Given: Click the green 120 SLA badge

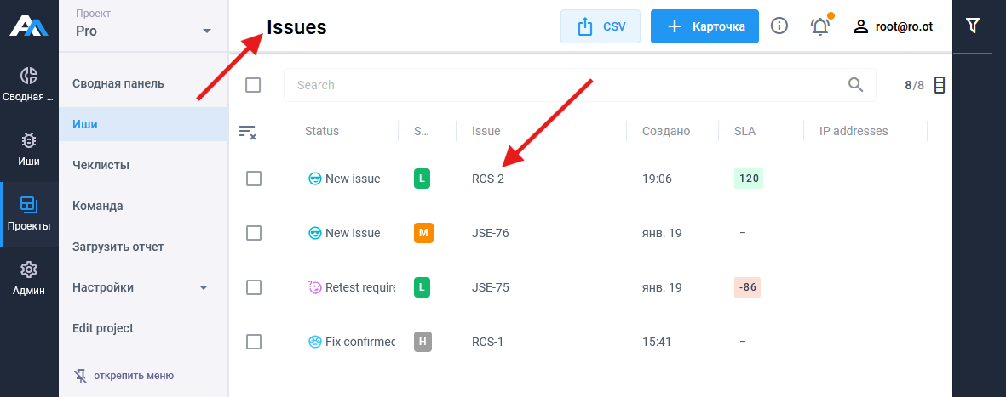Looking at the screenshot, I should pyautogui.click(x=749, y=179).
